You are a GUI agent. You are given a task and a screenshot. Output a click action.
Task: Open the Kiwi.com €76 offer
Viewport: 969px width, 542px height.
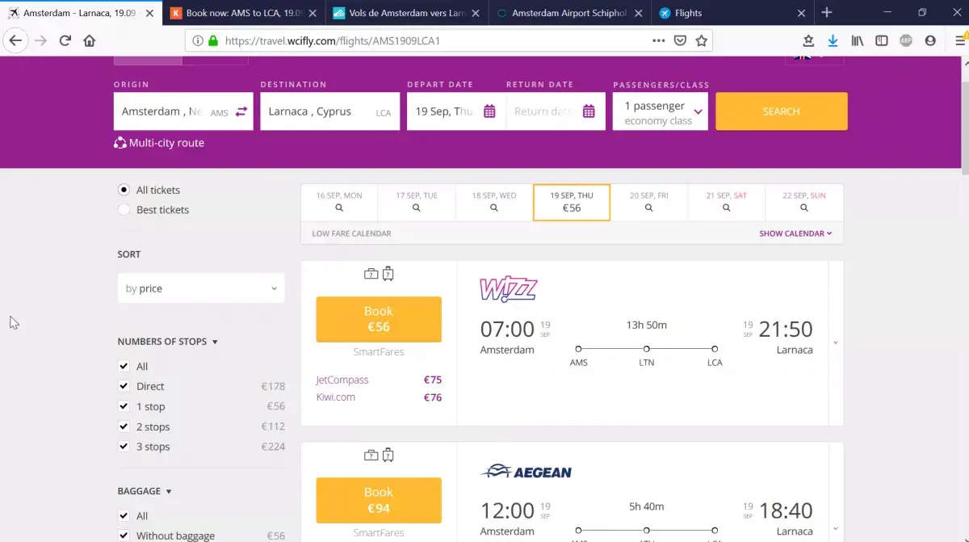[x=379, y=397]
